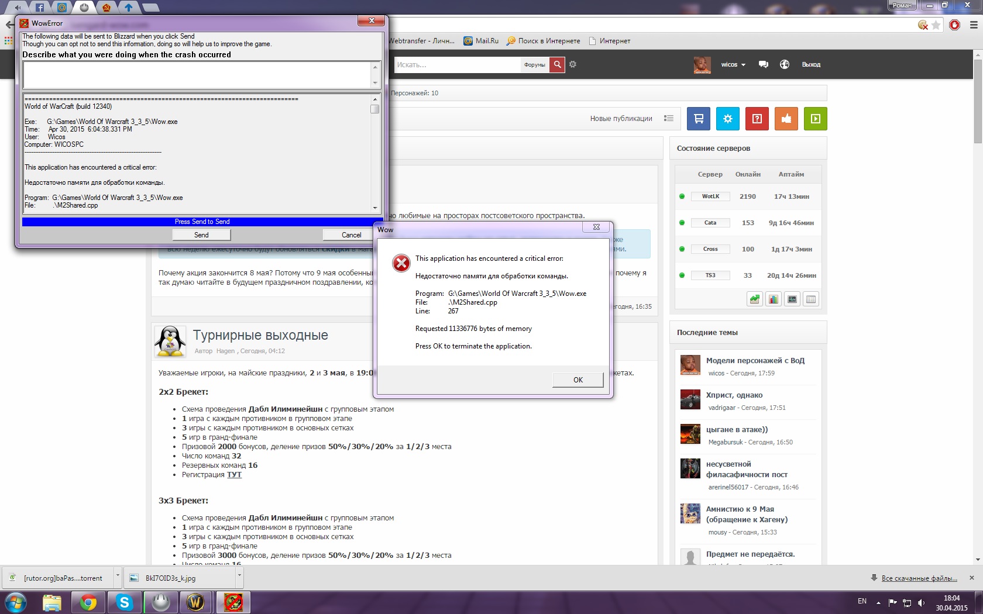Open advanced search gear icon
The image size is (983, 614).
573,64
